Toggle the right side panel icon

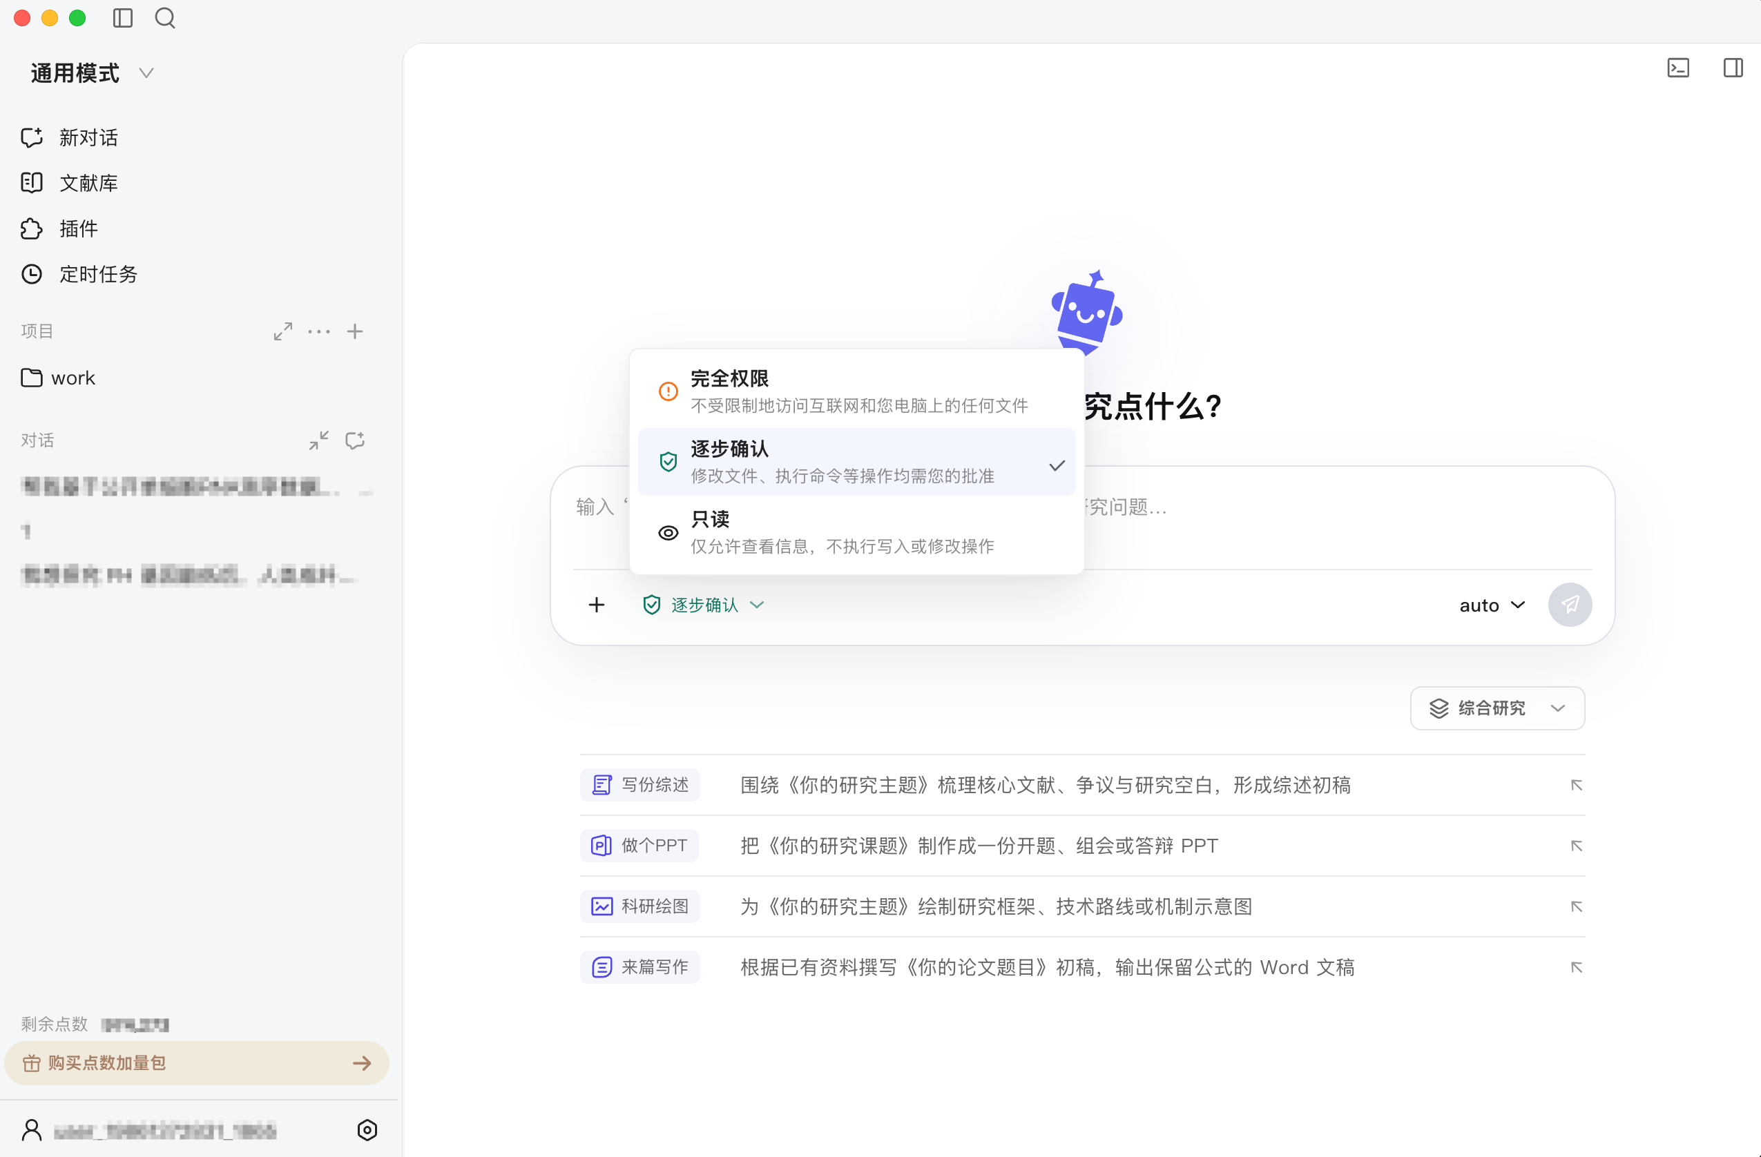click(1733, 68)
